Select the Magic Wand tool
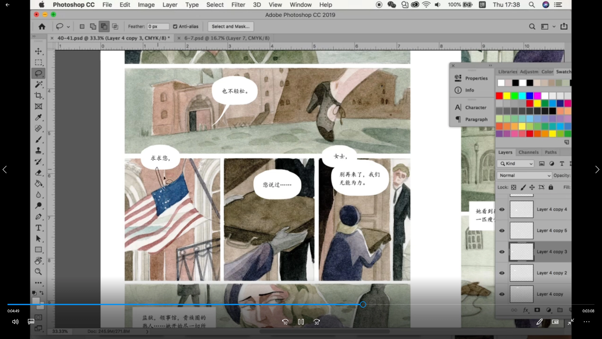602x339 pixels. point(38,84)
